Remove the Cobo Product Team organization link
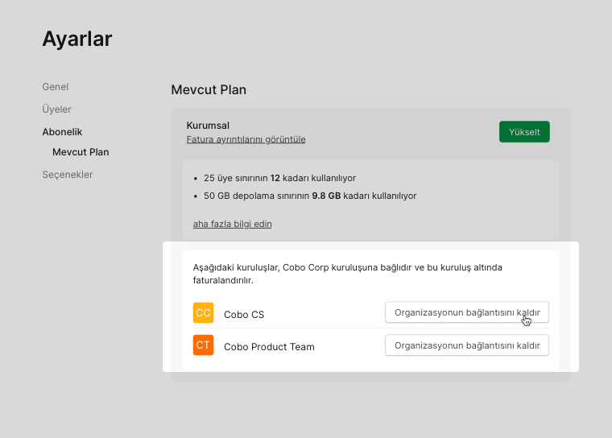Image resolution: width=612 pixels, height=438 pixels. point(467,345)
